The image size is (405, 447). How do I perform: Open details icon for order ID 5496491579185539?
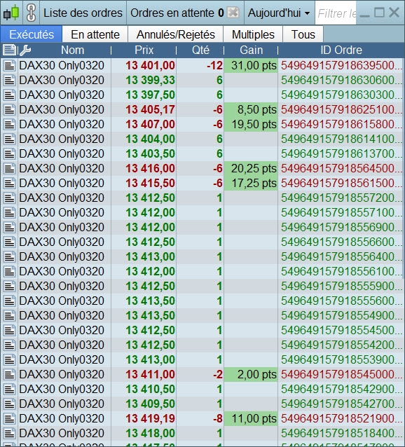(x=9, y=359)
